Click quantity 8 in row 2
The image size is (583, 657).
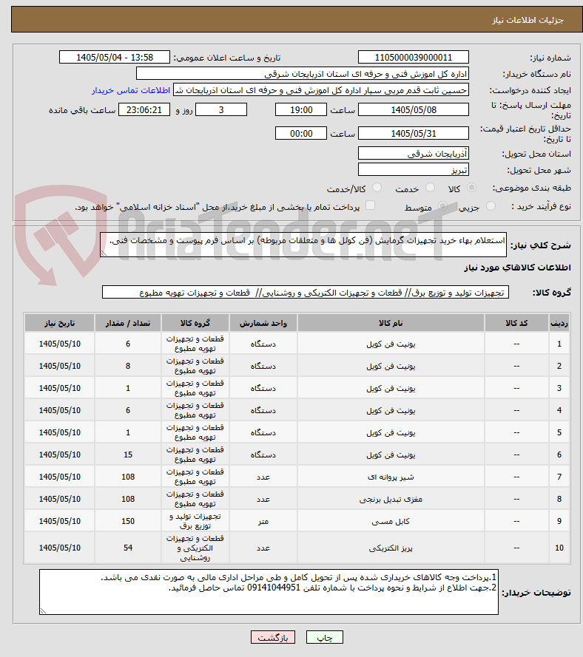click(128, 366)
